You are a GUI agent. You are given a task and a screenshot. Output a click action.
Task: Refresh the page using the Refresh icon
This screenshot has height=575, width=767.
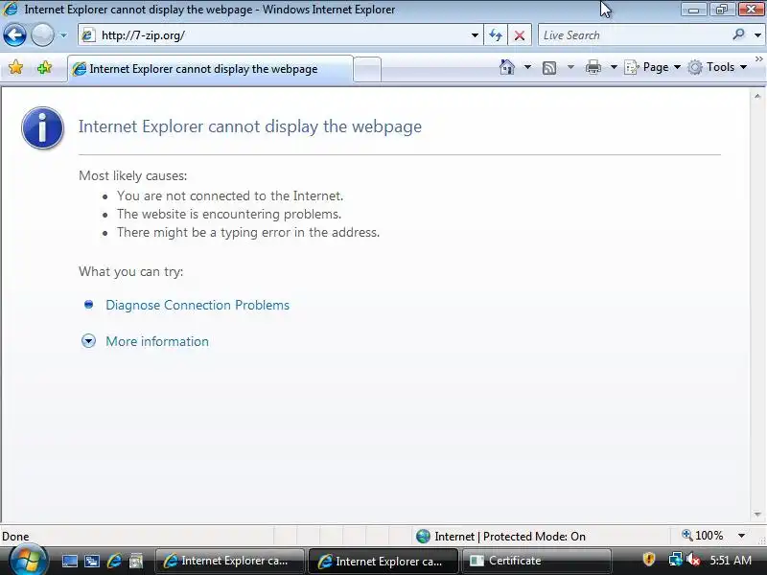point(496,35)
